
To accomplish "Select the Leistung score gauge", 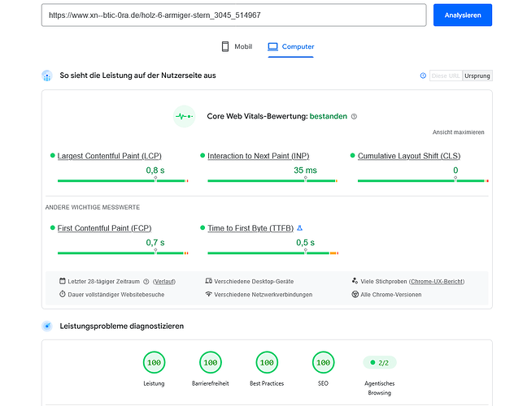I will tap(154, 362).
